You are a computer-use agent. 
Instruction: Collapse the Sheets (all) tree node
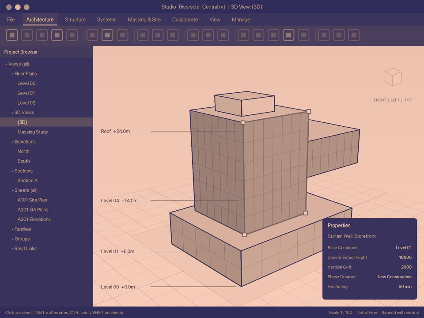point(12,191)
